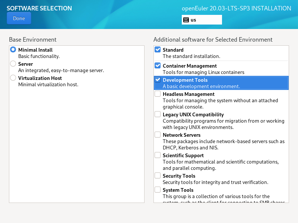Uncheck the Standard checkbox
The height and width of the screenshot is (223, 298).
pos(158,50)
